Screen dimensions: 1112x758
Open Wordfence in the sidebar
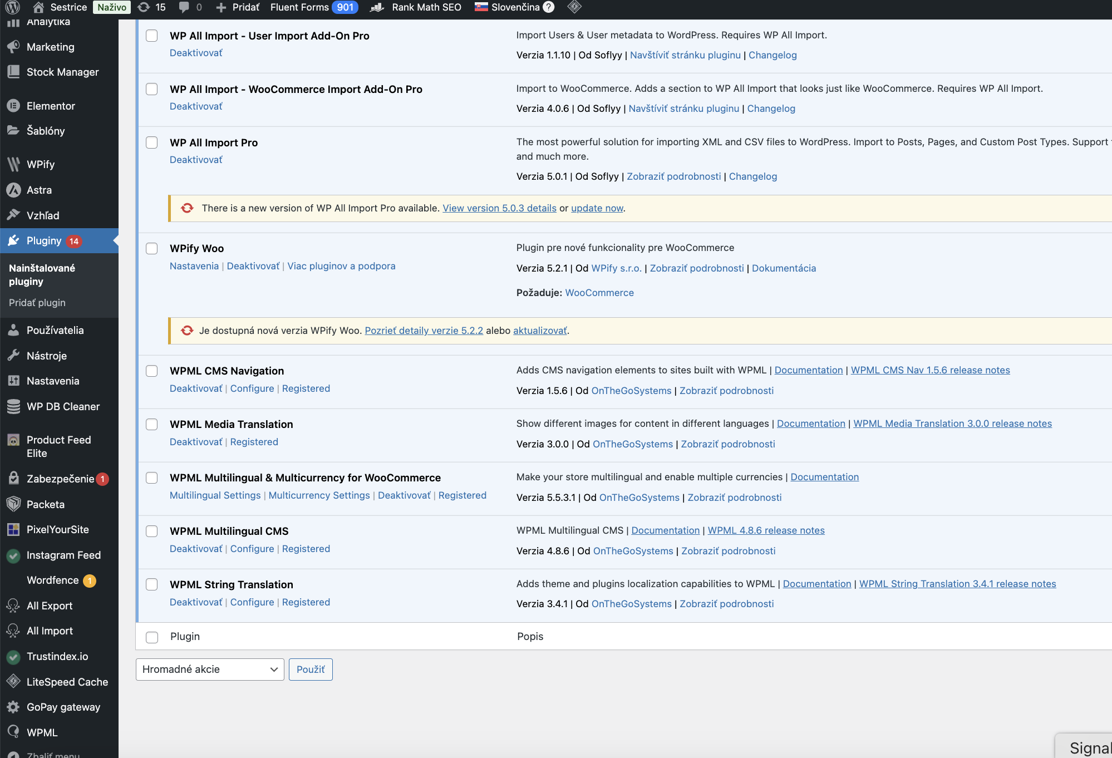click(x=53, y=580)
